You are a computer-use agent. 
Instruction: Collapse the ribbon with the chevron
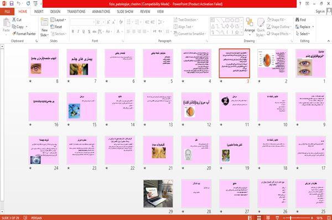coord(329,41)
